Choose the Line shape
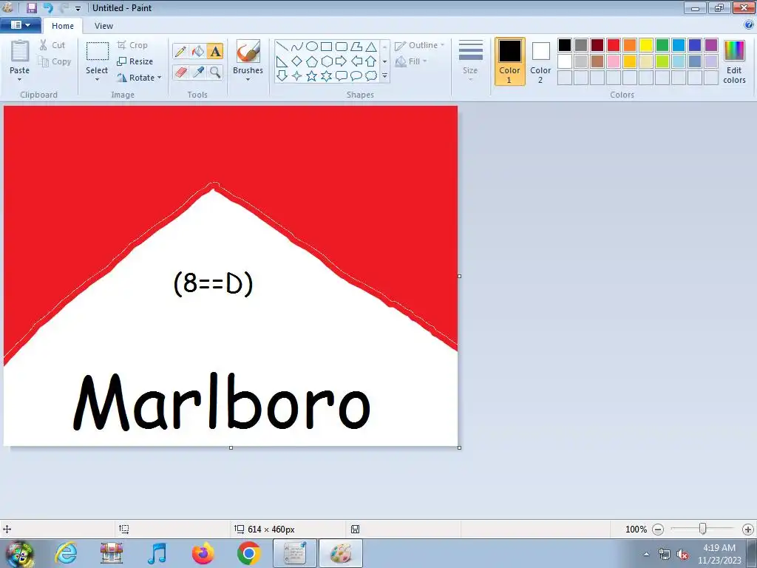The image size is (757, 568). 282,47
